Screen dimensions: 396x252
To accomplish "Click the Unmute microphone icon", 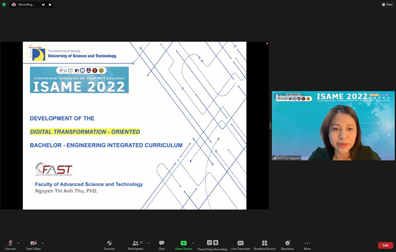I will click(10, 243).
